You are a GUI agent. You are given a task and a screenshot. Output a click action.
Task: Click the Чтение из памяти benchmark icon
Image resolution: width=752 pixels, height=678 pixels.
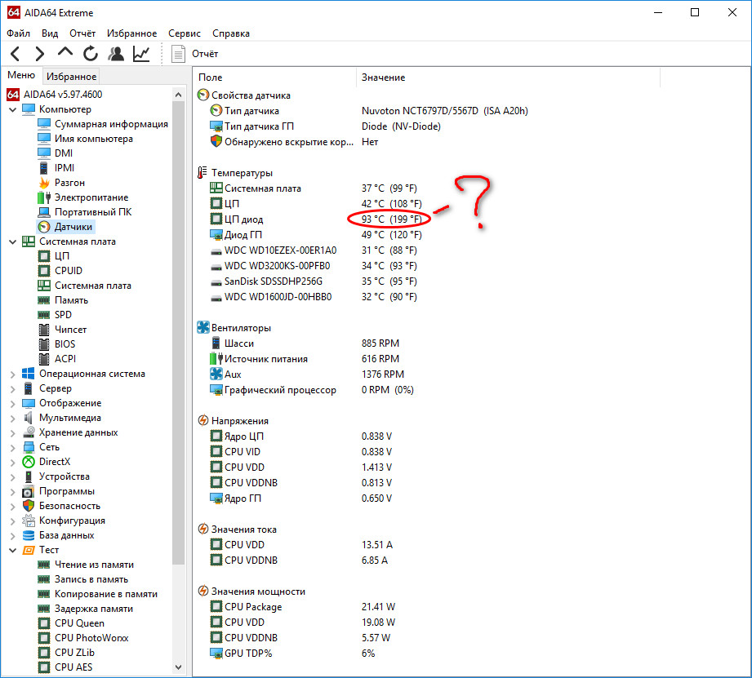pyautogui.click(x=44, y=565)
